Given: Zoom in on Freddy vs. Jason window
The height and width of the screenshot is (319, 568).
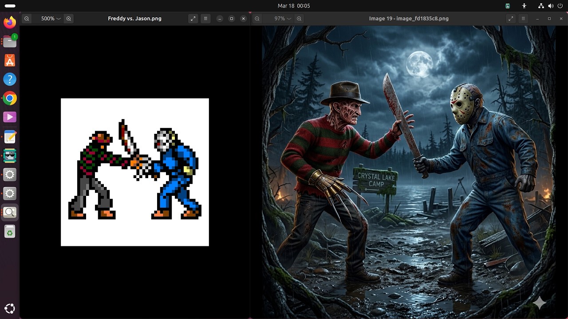Looking at the screenshot, I should [x=69, y=19].
